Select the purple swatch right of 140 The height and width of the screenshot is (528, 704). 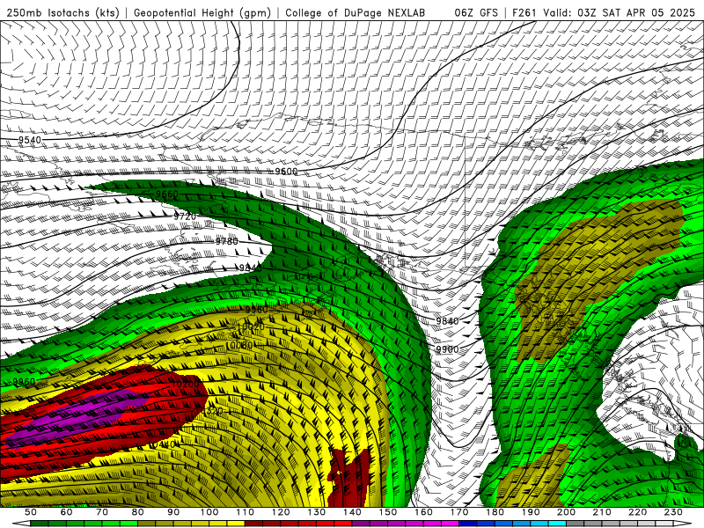pos(362,524)
